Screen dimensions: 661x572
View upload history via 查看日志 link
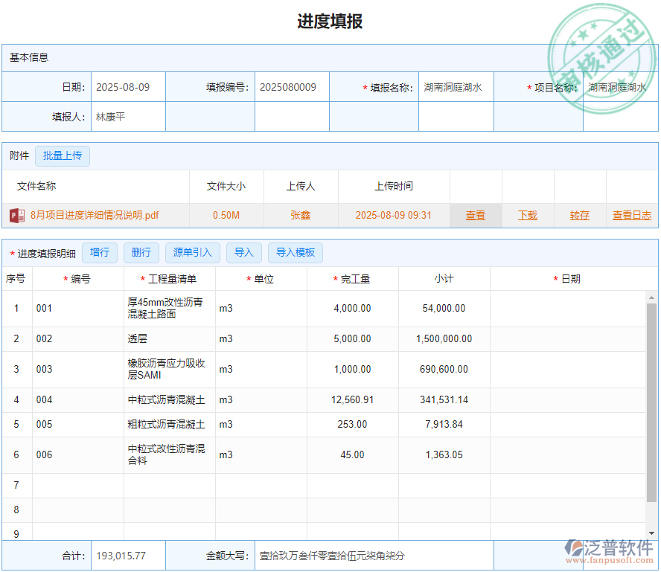pyautogui.click(x=632, y=214)
